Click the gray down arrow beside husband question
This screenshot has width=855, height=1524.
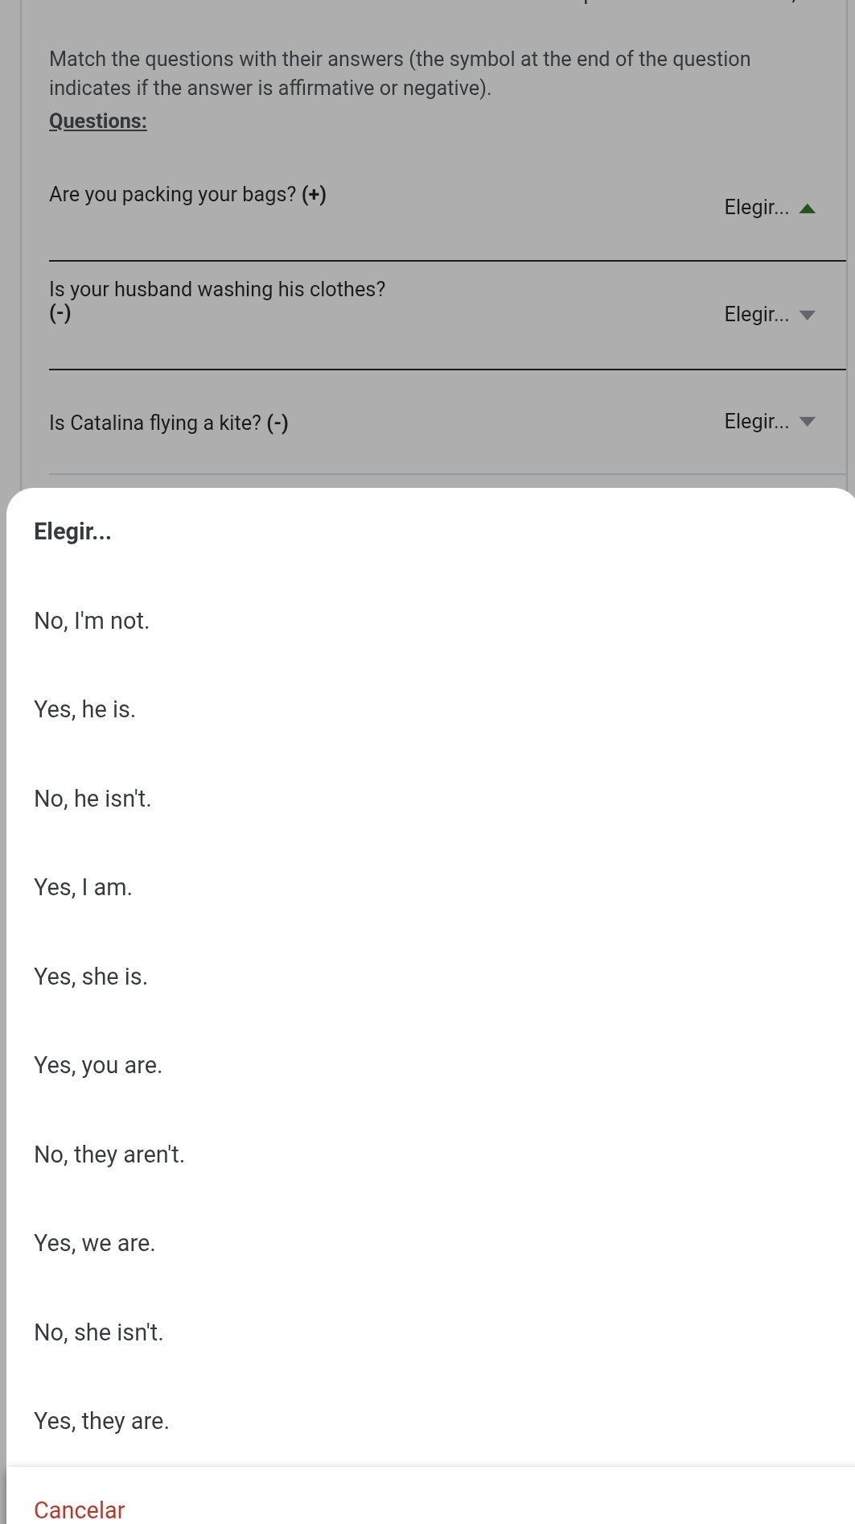coord(808,315)
